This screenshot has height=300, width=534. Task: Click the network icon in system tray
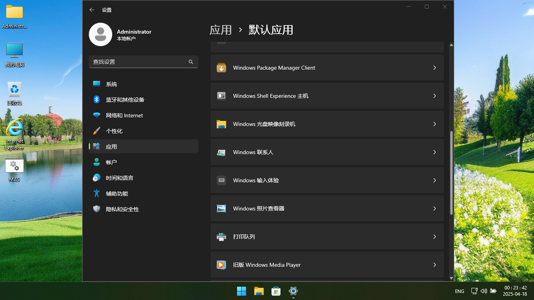(474, 291)
